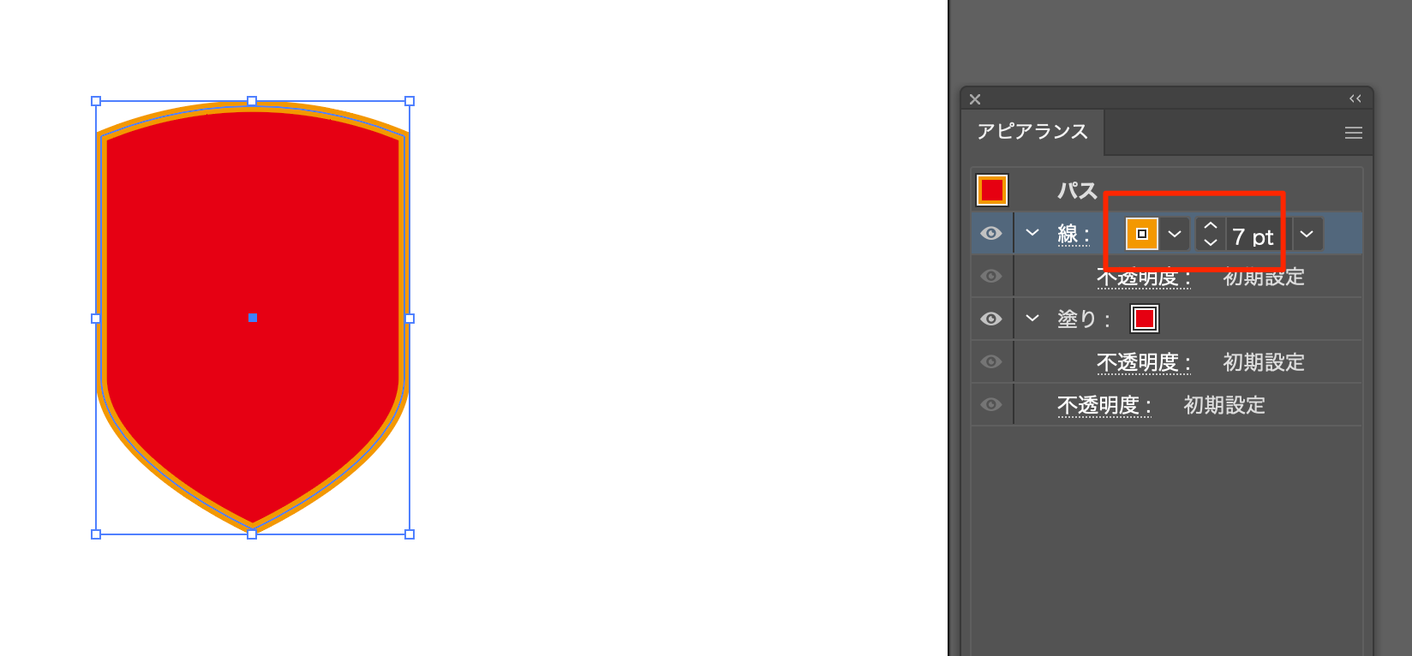Decrease the stroke weight with down arrow
Image resolution: width=1412 pixels, height=656 pixels.
point(1210,242)
